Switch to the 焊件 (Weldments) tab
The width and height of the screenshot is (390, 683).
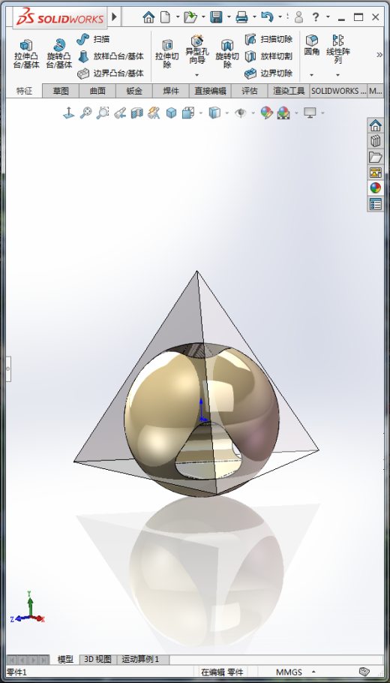tap(171, 91)
